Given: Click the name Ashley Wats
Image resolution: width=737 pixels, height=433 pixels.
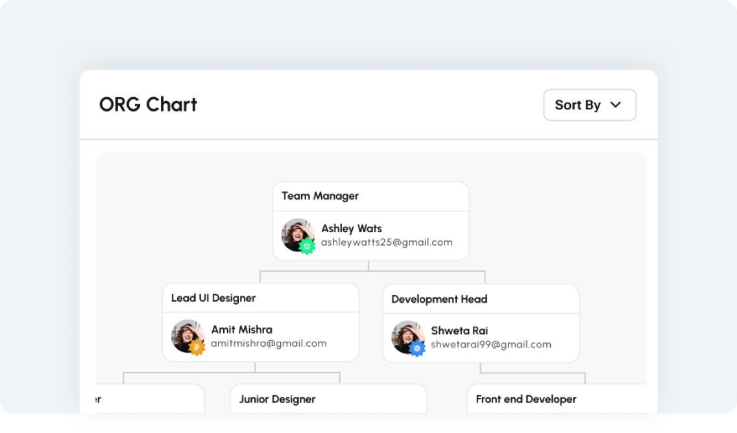Looking at the screenshot, I should click(352, 229).
